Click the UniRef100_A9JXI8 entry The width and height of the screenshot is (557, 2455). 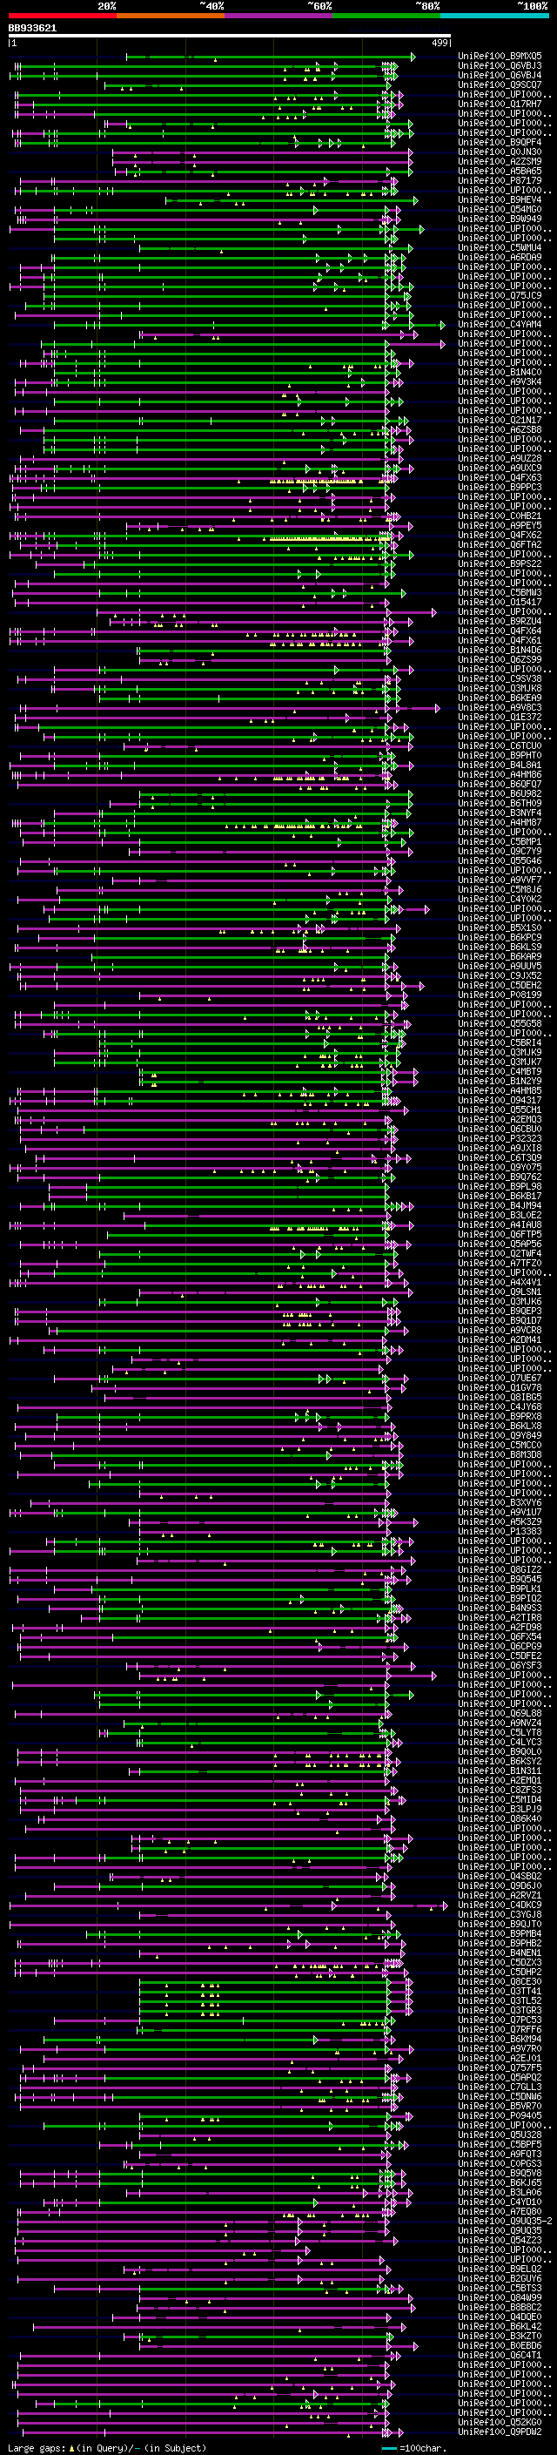[500, 1148]
